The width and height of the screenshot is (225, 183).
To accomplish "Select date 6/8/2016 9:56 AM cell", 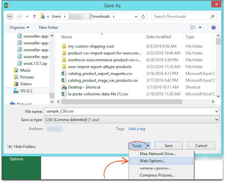I will (161, 46).
